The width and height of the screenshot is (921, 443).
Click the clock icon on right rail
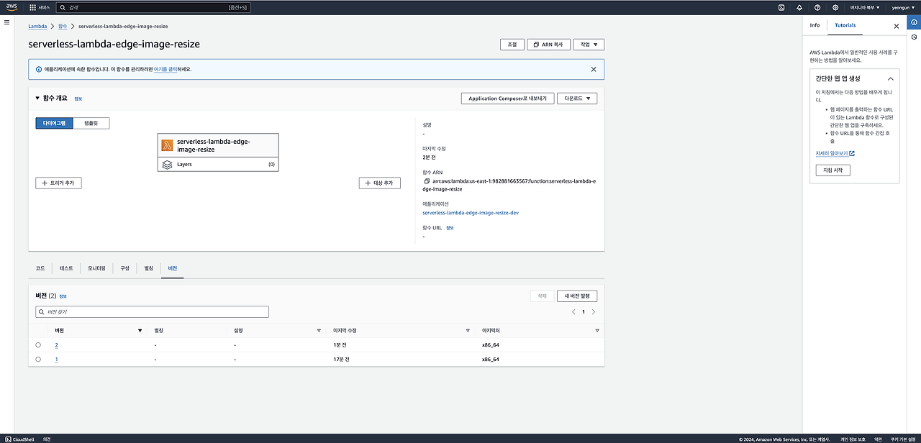[x=914, y=37]
